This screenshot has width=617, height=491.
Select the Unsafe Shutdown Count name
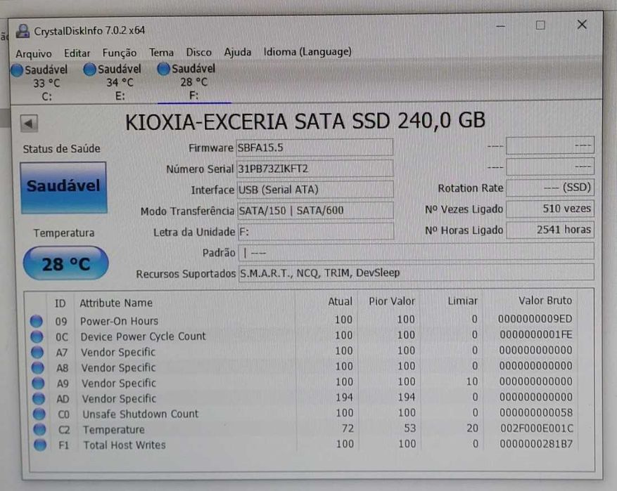click(x=141, y=414)
